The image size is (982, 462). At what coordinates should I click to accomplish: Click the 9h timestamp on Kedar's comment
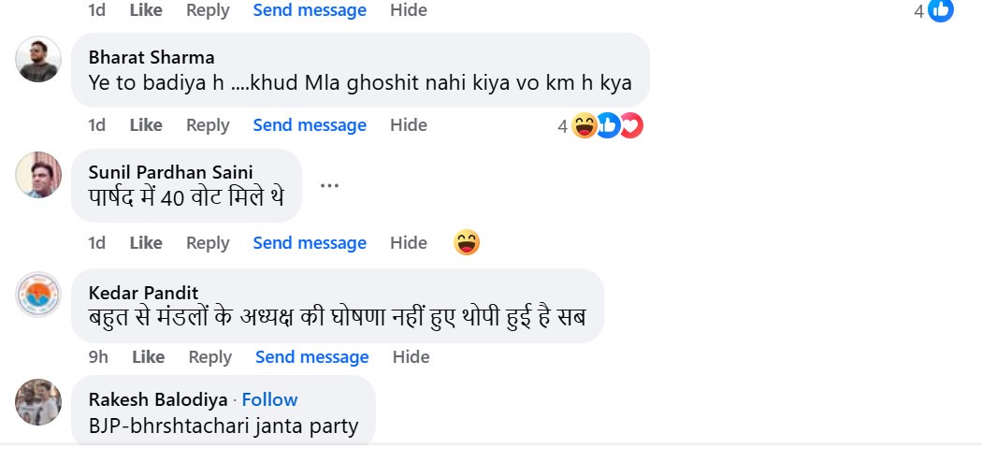(98, 357)
